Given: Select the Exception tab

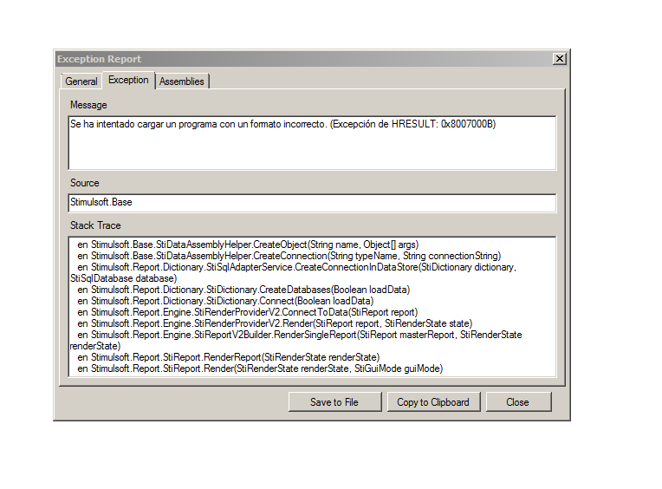Looking at the screenshot, I should tap(128, 80).
